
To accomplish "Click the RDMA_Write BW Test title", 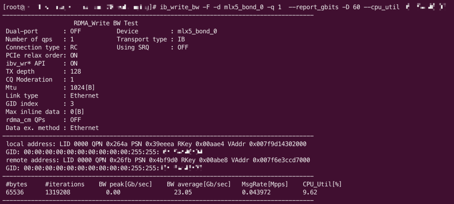I will 106,23.
